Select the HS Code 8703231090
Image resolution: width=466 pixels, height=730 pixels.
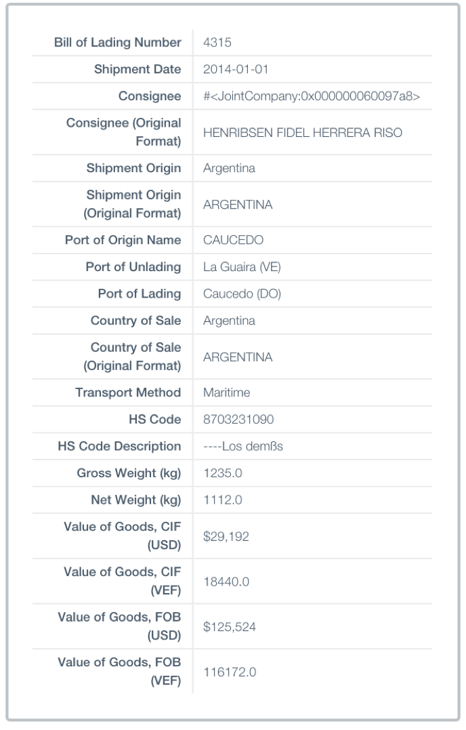(x=238, y=420)
